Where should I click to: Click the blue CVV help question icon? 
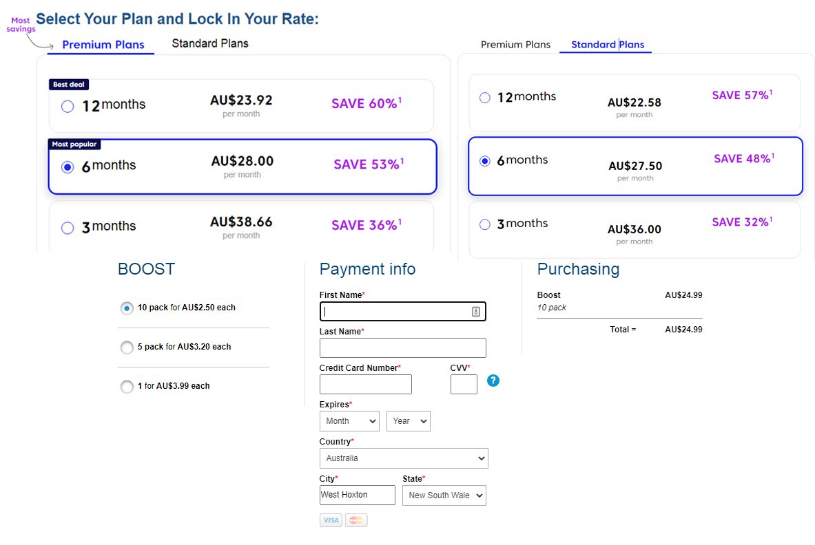493,381
